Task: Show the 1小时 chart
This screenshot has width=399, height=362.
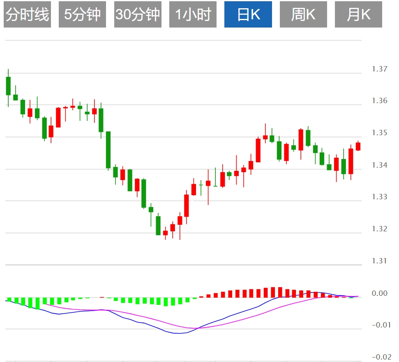Action: pos(193,15)
